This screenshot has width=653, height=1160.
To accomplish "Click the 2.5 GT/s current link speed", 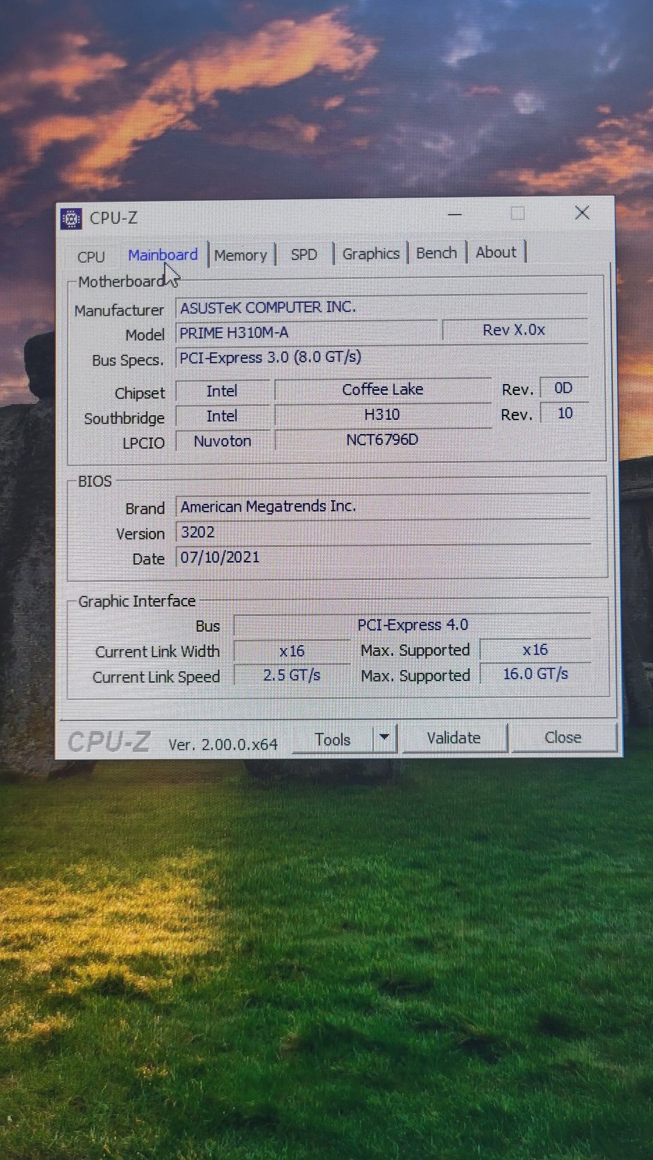I will 292,676.
